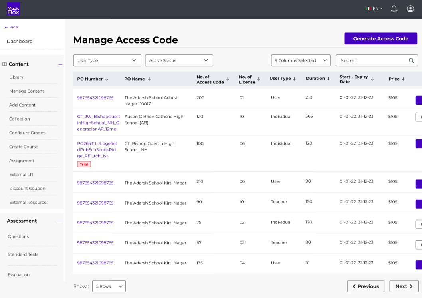Viewport: 422px width, 298px height.
Task: Open Collection in sidebar
Action: pyautogui.click(x=20, y=119)
